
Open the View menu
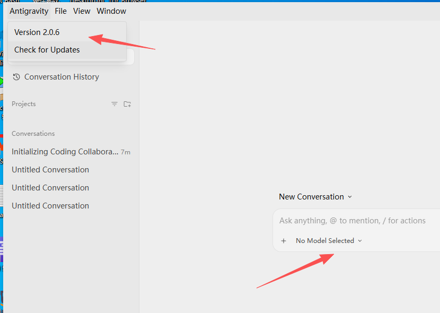(x=82, y=11)
